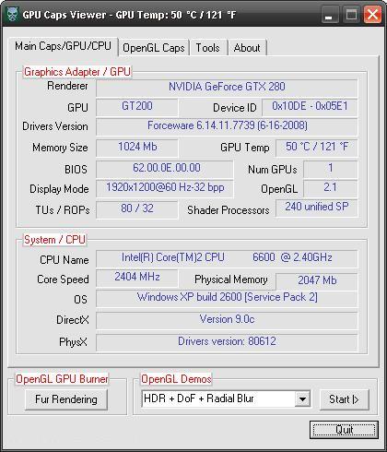Viewport: 387px width, 452px height.
Task: Close the GPU Caps Viewer window
Action: click(372, 15)
